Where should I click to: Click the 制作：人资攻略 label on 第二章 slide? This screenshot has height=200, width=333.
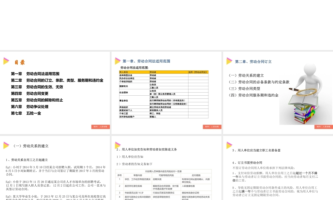(323, 127)
